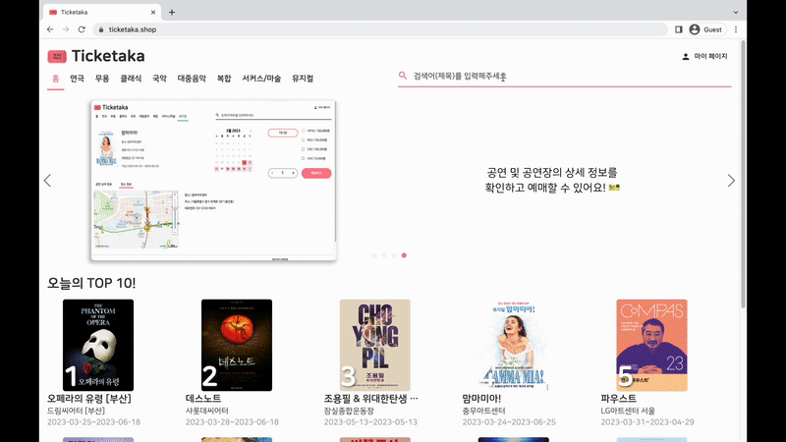Open 마이 페이지 user icon

click(x=686, y=57)
